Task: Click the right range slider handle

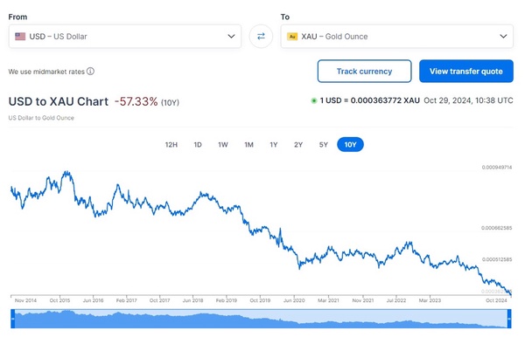Action: click(x=509, y=319)
